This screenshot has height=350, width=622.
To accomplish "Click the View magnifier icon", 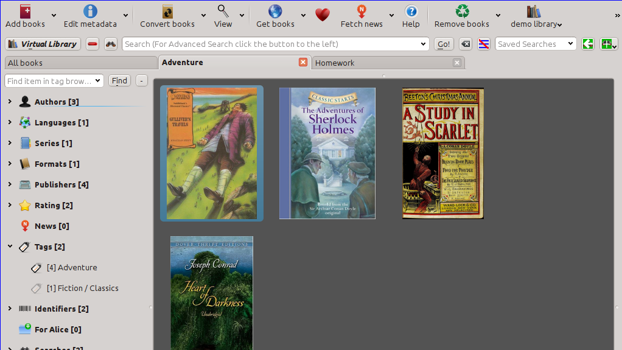I will 223,12.
